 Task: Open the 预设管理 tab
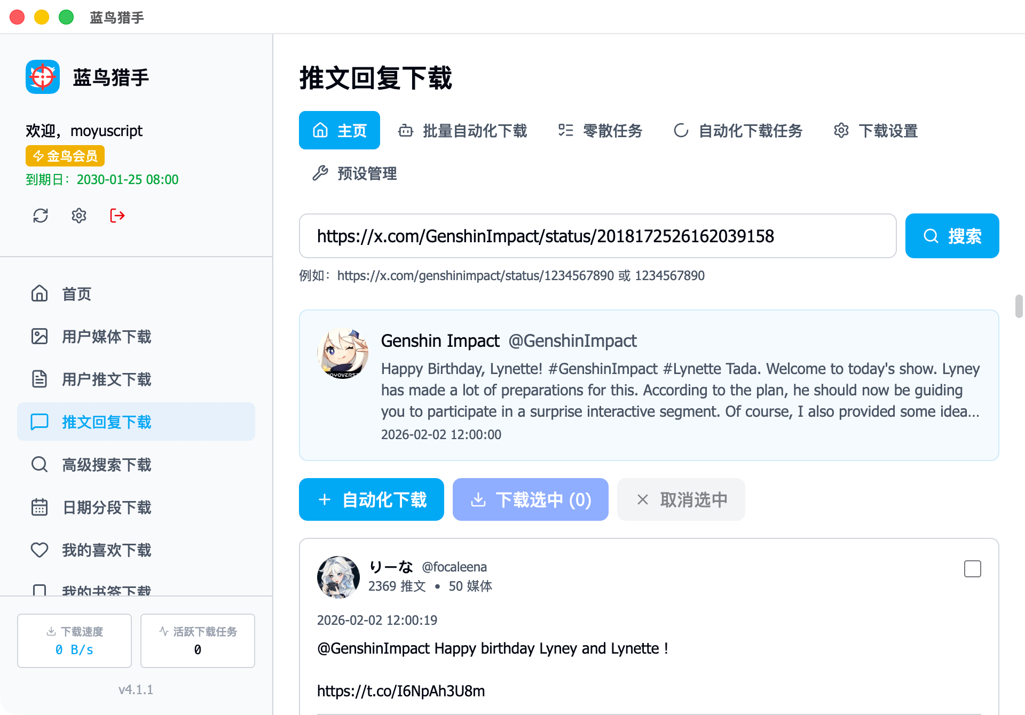tap(354, 173)
